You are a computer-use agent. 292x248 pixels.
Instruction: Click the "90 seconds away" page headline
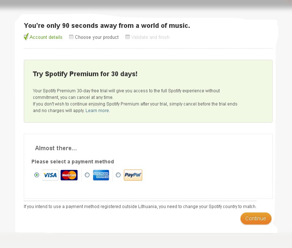point(107,26)
